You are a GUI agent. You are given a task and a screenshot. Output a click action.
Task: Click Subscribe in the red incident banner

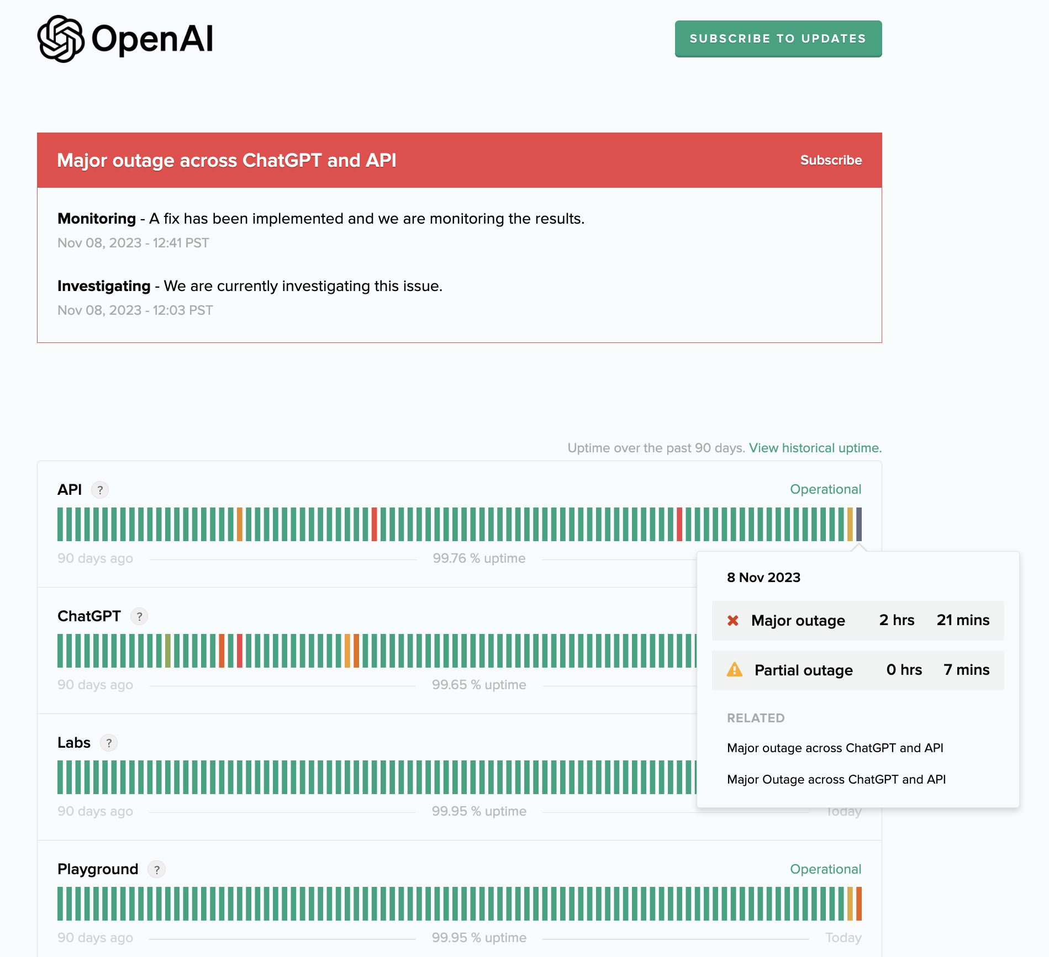pos(831,160)
